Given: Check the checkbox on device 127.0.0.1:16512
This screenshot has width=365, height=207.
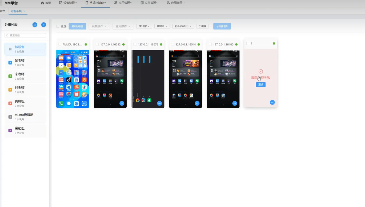Looking at the screenshot, I should point(97,44).
